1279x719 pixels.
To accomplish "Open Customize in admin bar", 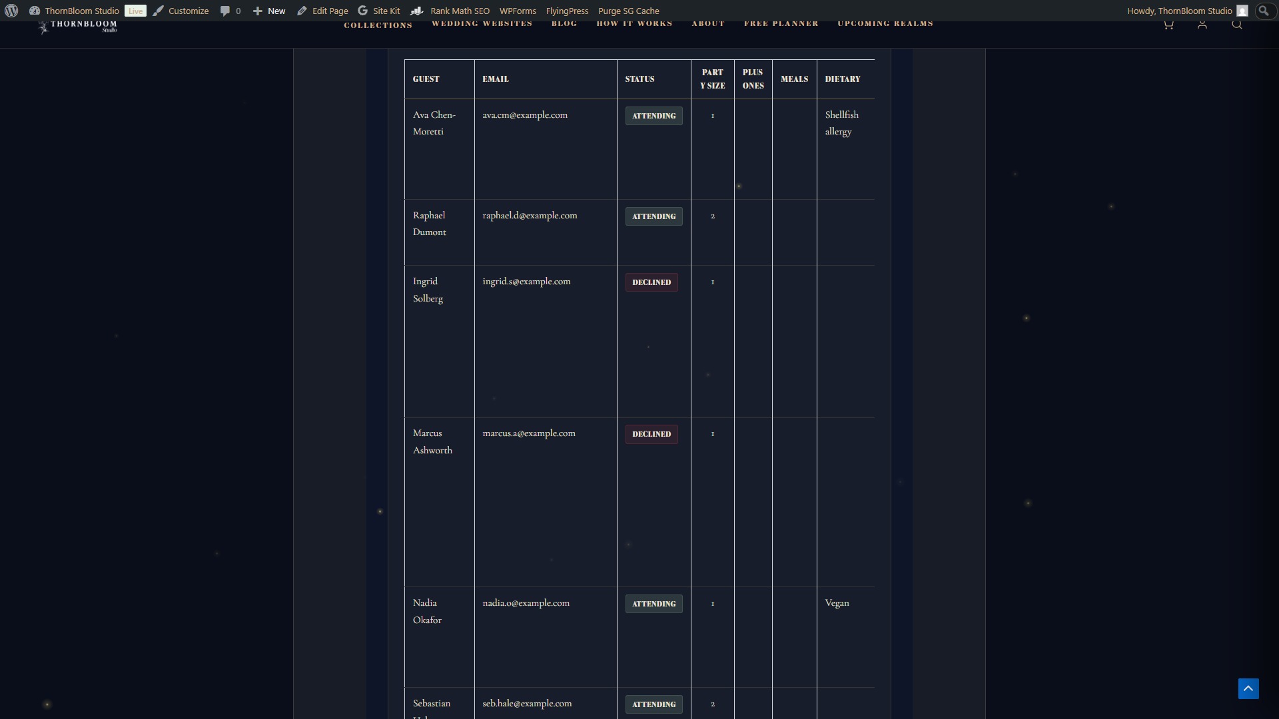I will coord(181,11).
